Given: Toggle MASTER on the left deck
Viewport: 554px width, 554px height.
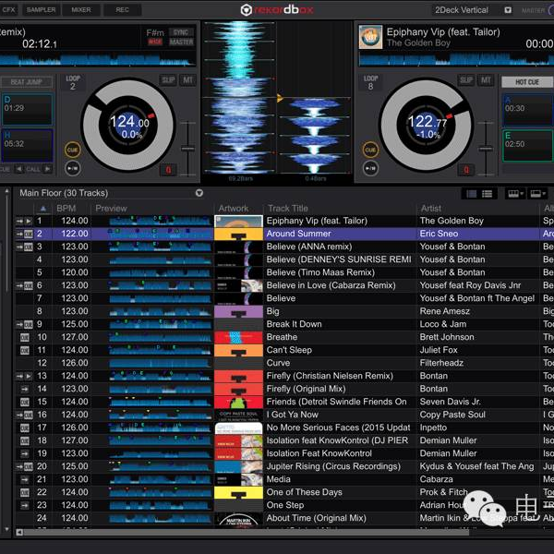Looking at the screenshot, I should coord(181,42).
